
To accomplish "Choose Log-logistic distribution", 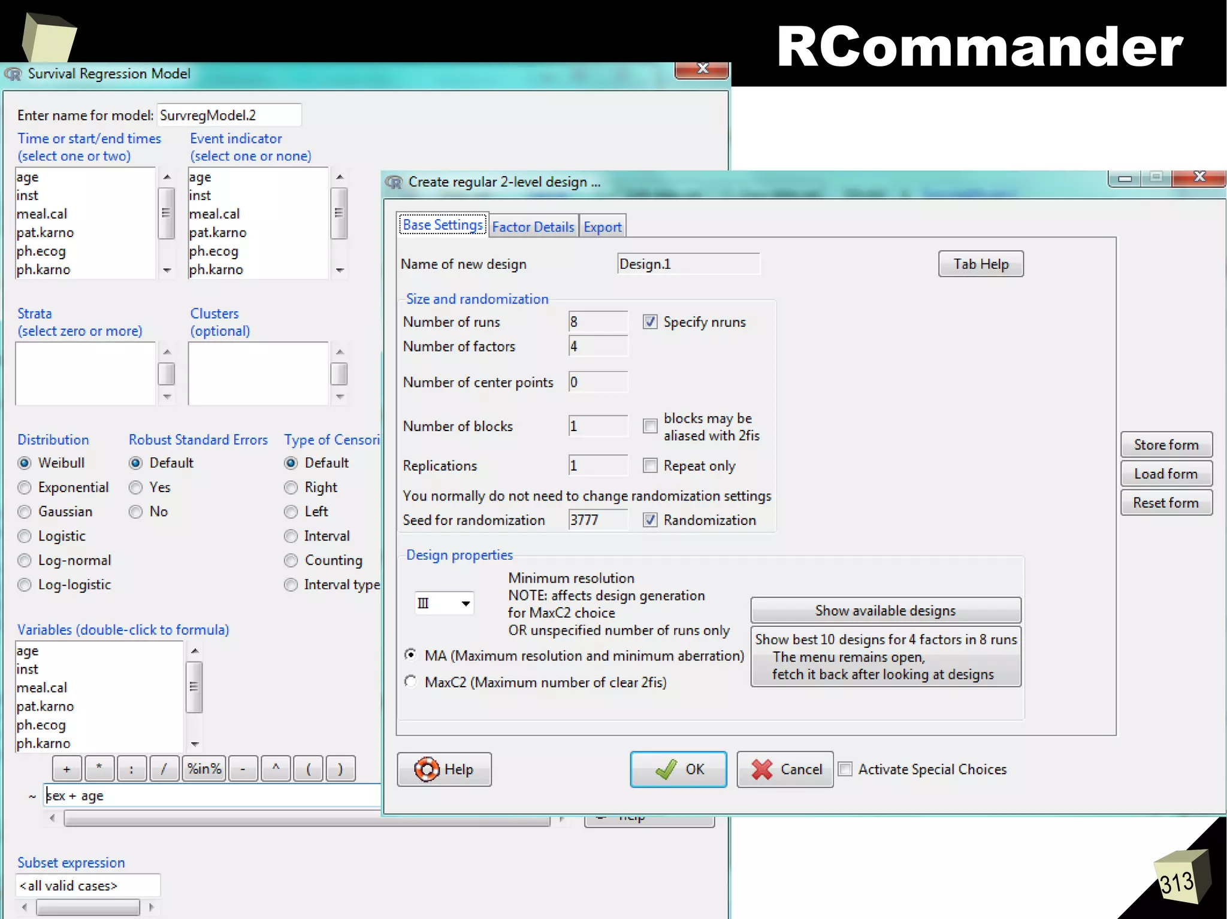I will click(25, 585).
